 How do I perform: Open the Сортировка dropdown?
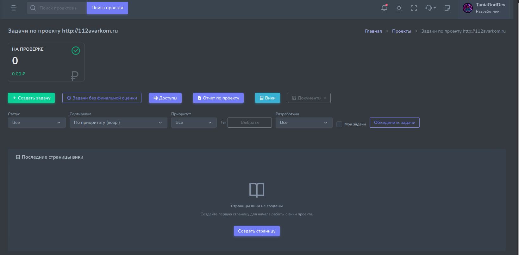(118, 123)
